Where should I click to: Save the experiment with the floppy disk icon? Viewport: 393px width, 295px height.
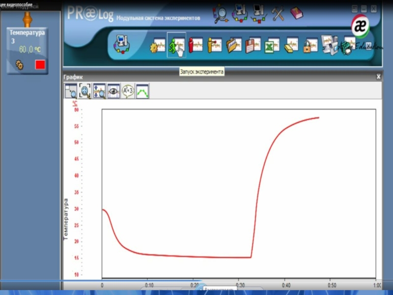click(253, 45)
